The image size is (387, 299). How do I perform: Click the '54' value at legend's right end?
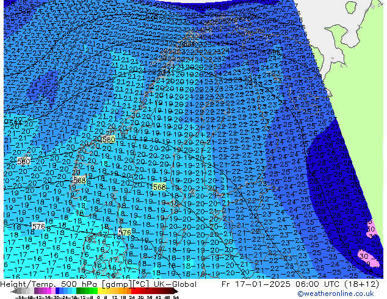point(176,297)
